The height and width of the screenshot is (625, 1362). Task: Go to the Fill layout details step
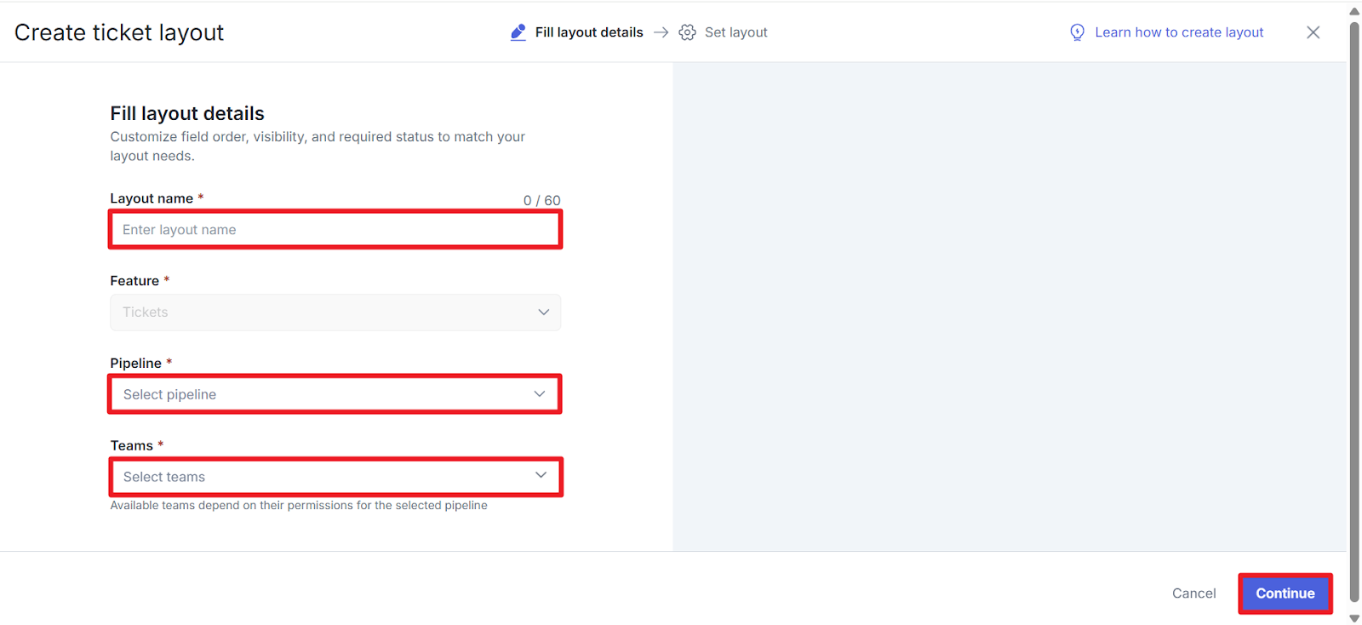(588, 32)
